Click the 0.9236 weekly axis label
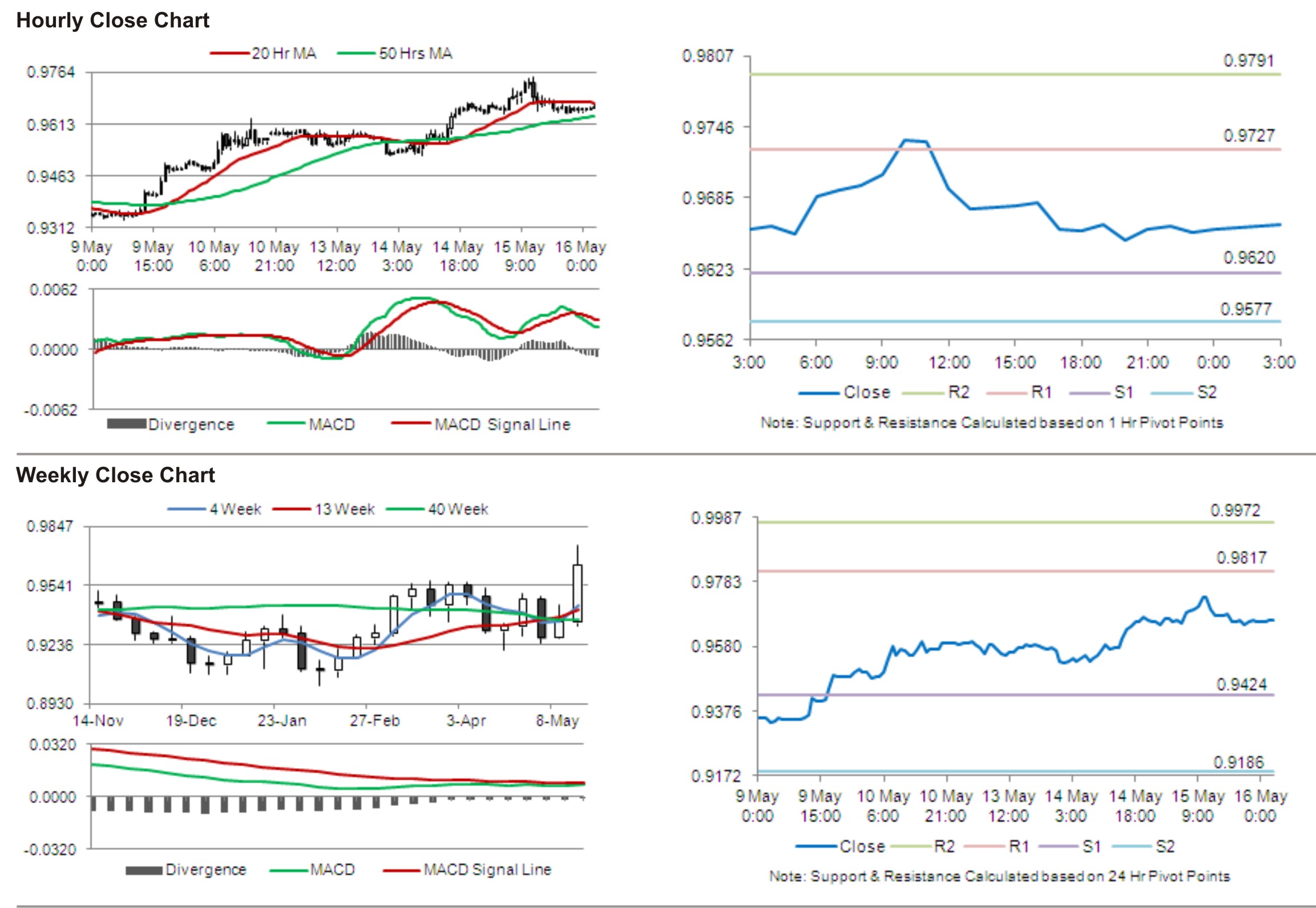The width and height of the screenshot is (1316, 908). 50,645
